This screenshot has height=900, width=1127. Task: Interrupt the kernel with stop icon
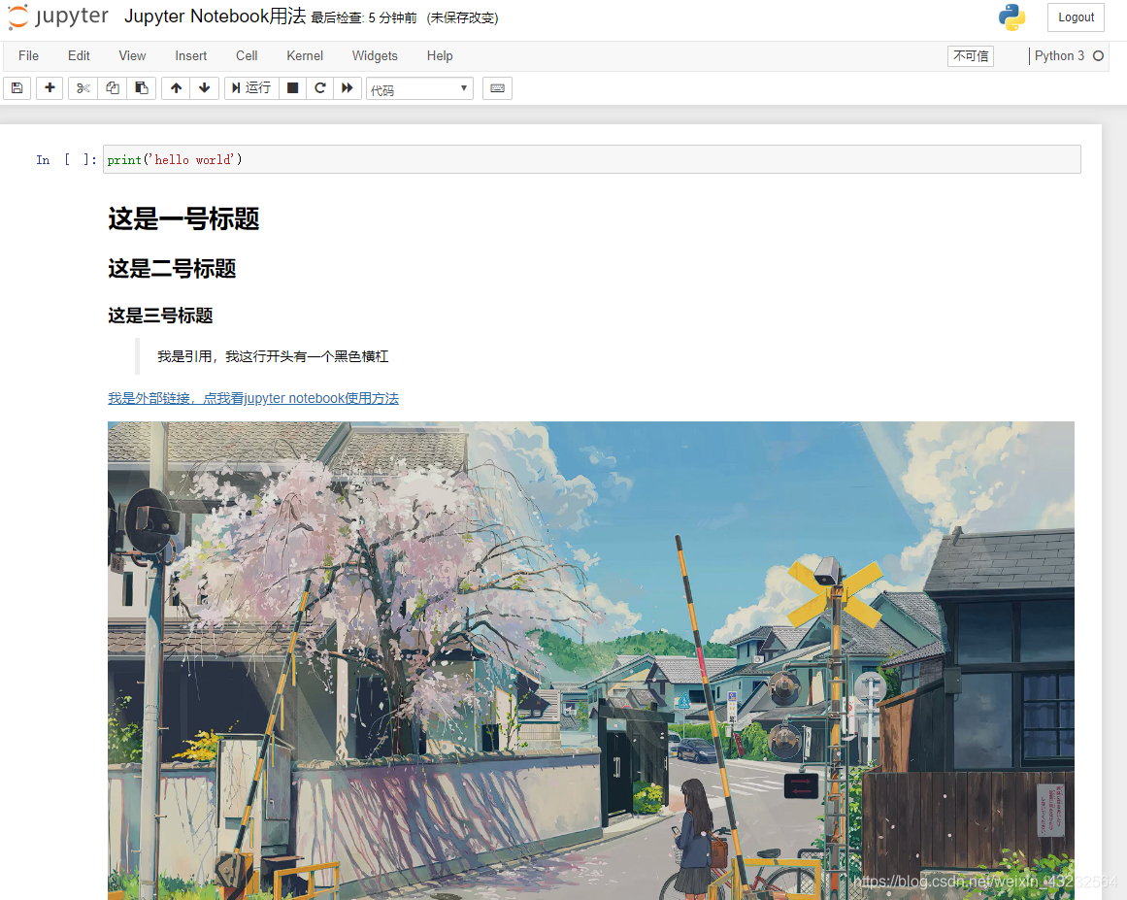coord(292,88)
